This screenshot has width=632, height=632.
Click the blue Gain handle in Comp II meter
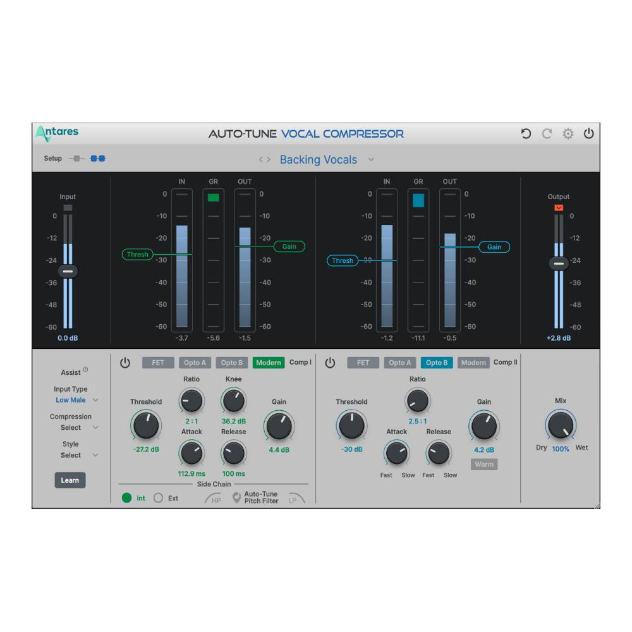coord(494,247)
